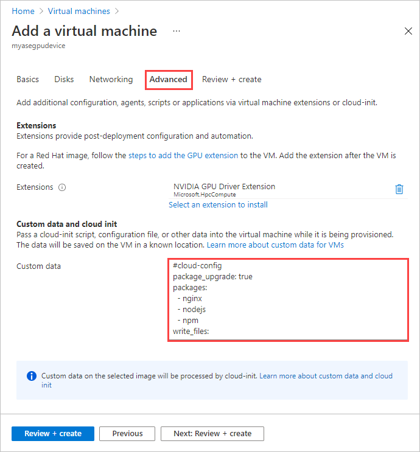The height and width of the screenshot is (452, 420).
Task: Close the Add a virtual machine pane
Action: click(x=408, y=31)
